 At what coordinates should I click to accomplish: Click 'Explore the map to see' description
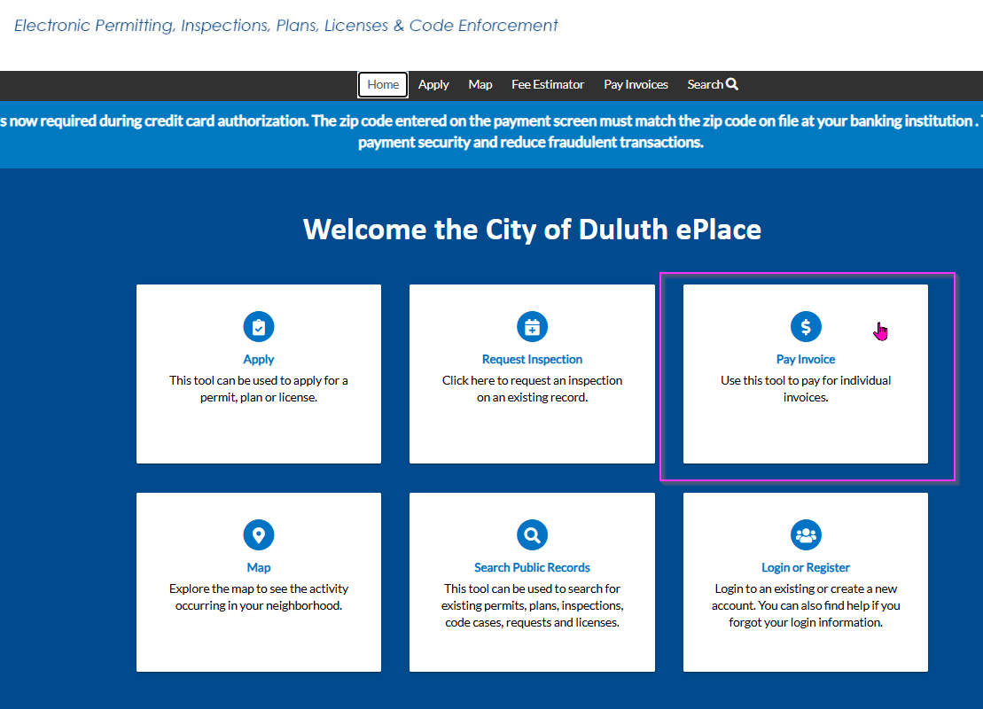(x=258, y=596)
